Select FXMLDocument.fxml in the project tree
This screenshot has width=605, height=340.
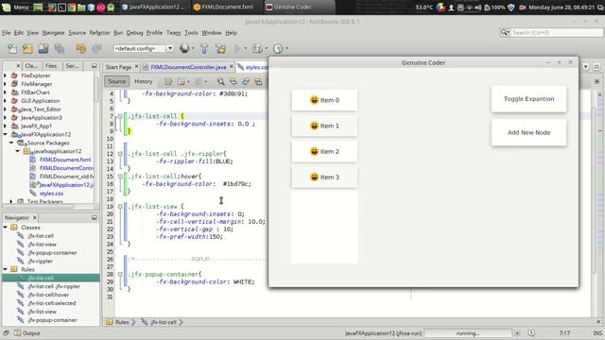pos(65,160)
